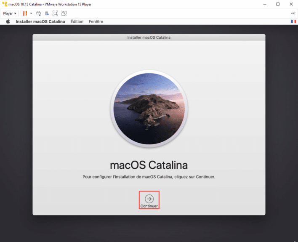298x242 pixels.
Task: Click the Installer macOS Catalina title bar
Action: [x=149, y=37]
